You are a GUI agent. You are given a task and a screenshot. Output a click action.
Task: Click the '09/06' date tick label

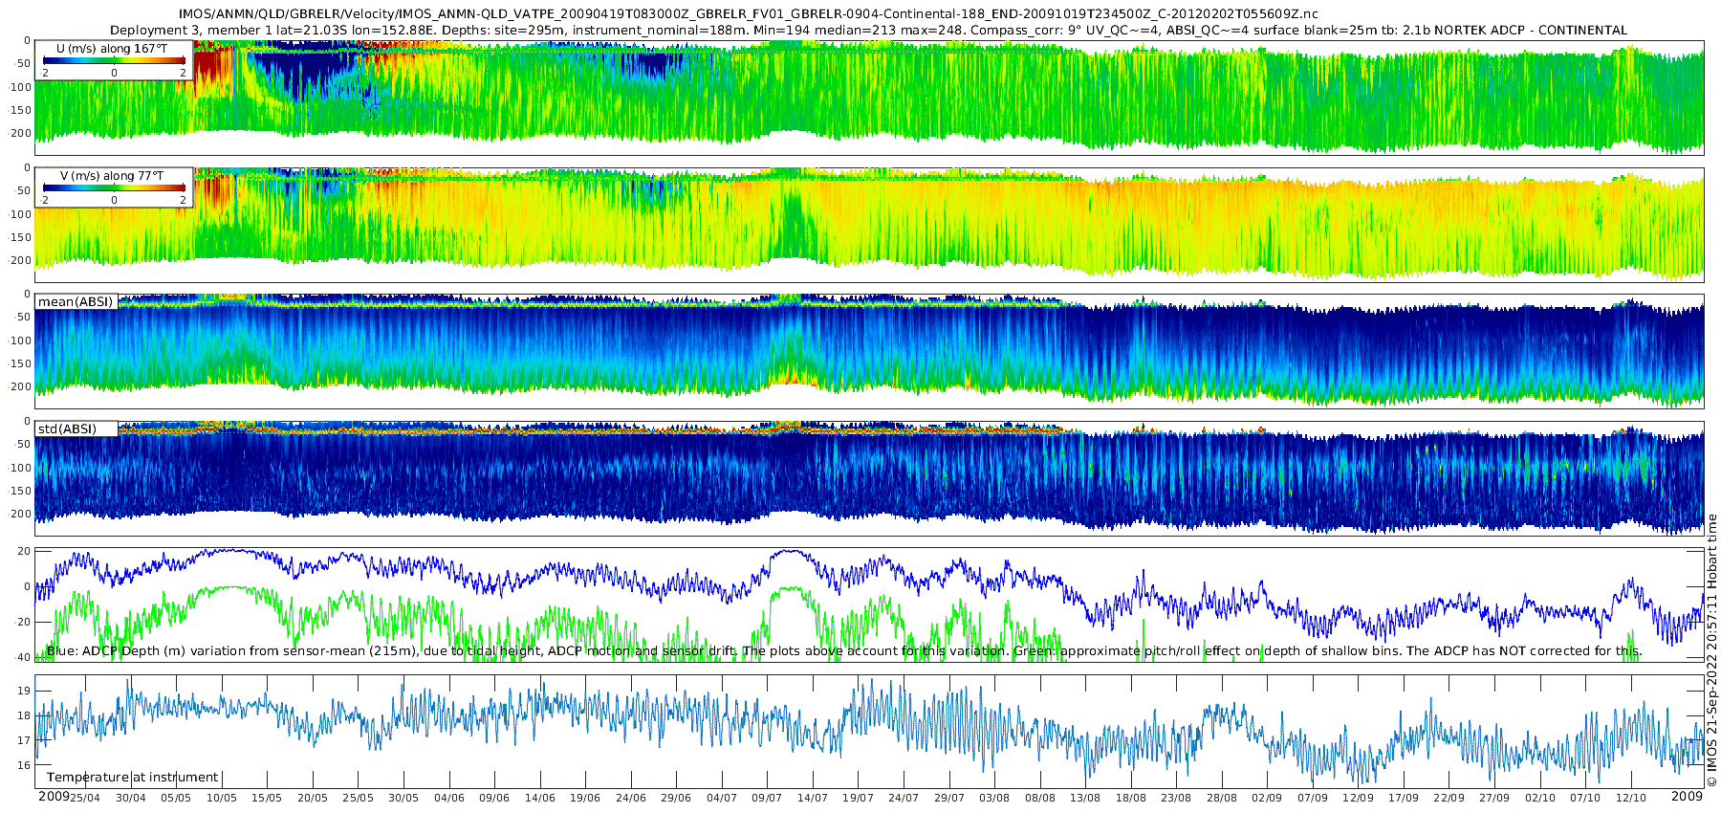[494, 798]
